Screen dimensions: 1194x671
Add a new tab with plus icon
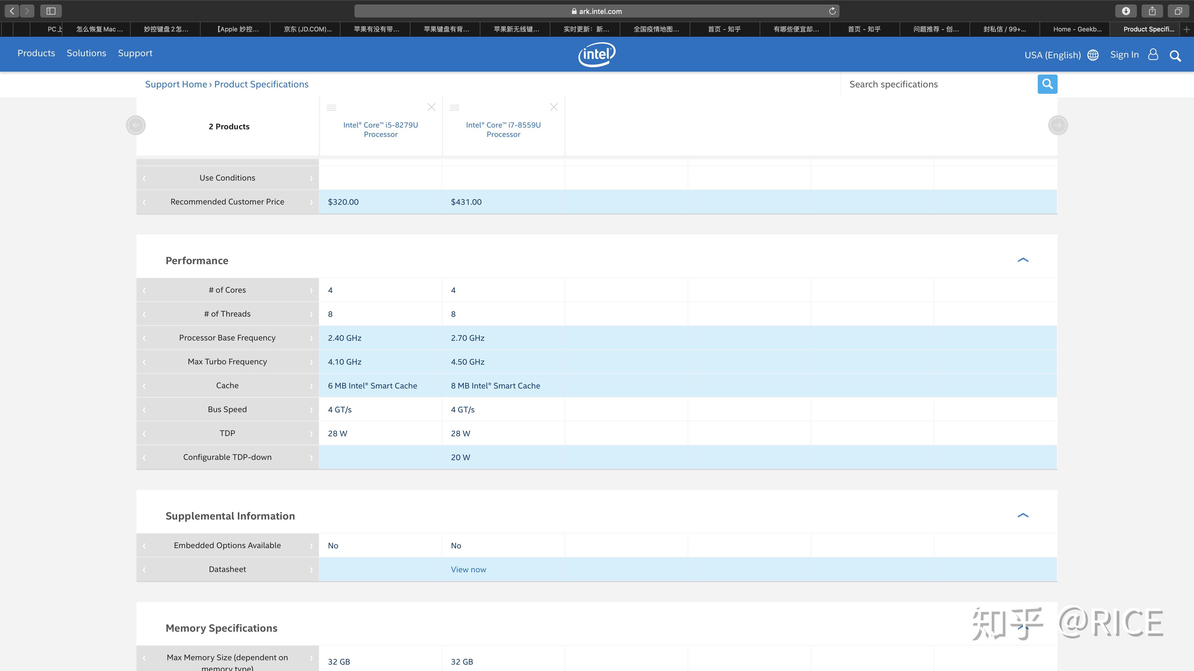click(1187, 29)
